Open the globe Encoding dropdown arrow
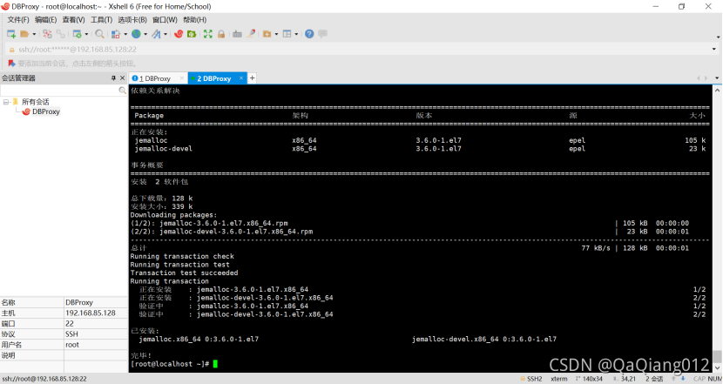 (145, 34)
